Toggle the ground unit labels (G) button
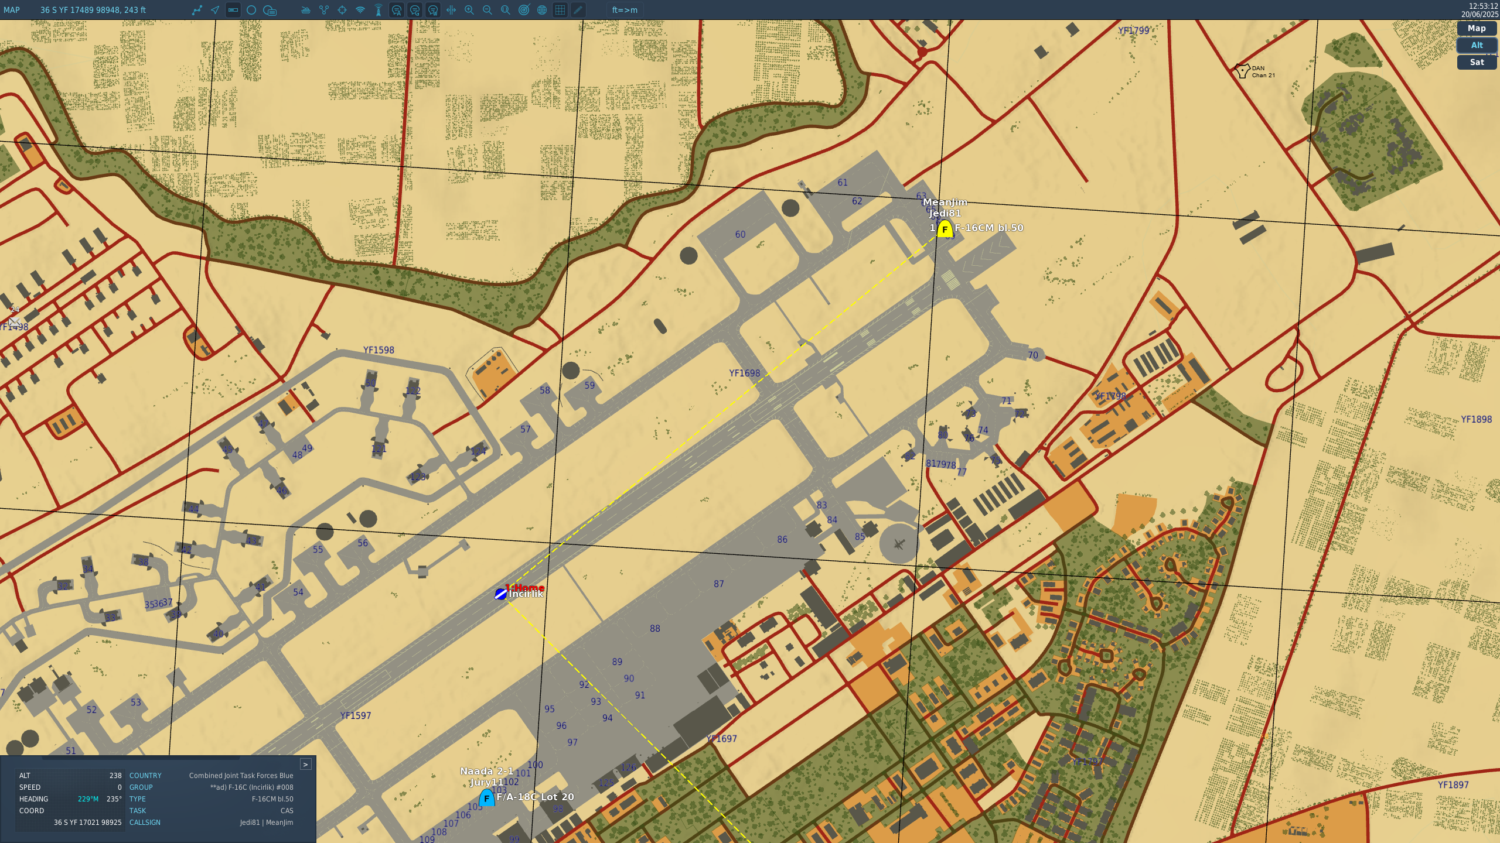 coord(415,10)
